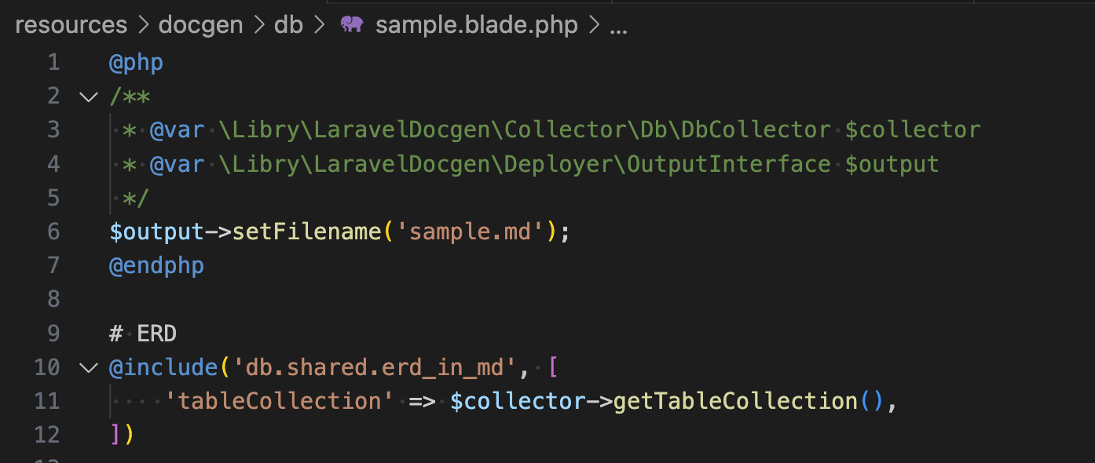Screen dimensions: 1095x463
Task: Click line number 1 in the gutter
Action: (x=53, y=63)
